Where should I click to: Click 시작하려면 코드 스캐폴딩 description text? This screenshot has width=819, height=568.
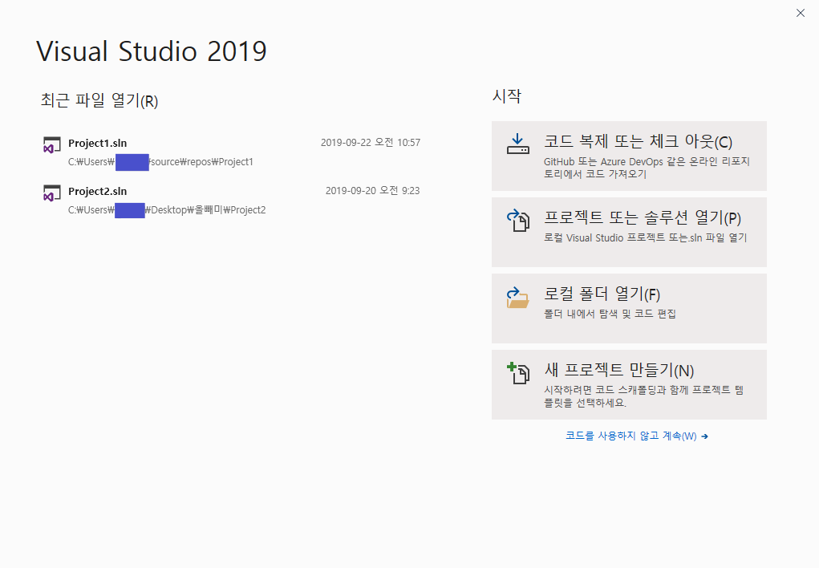[x=643, y=396]
